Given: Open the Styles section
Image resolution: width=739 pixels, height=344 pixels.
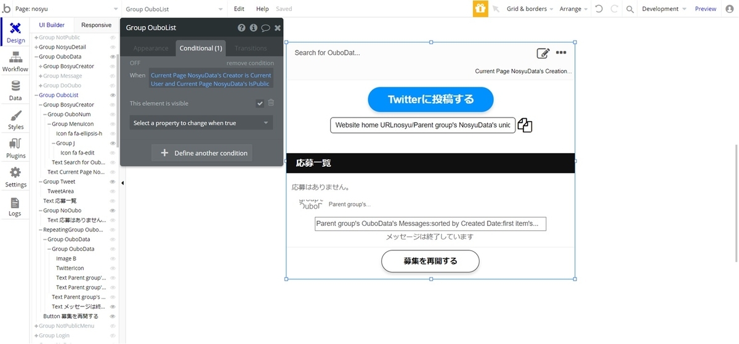Looking at the screenshot, I should coord(15,120).
